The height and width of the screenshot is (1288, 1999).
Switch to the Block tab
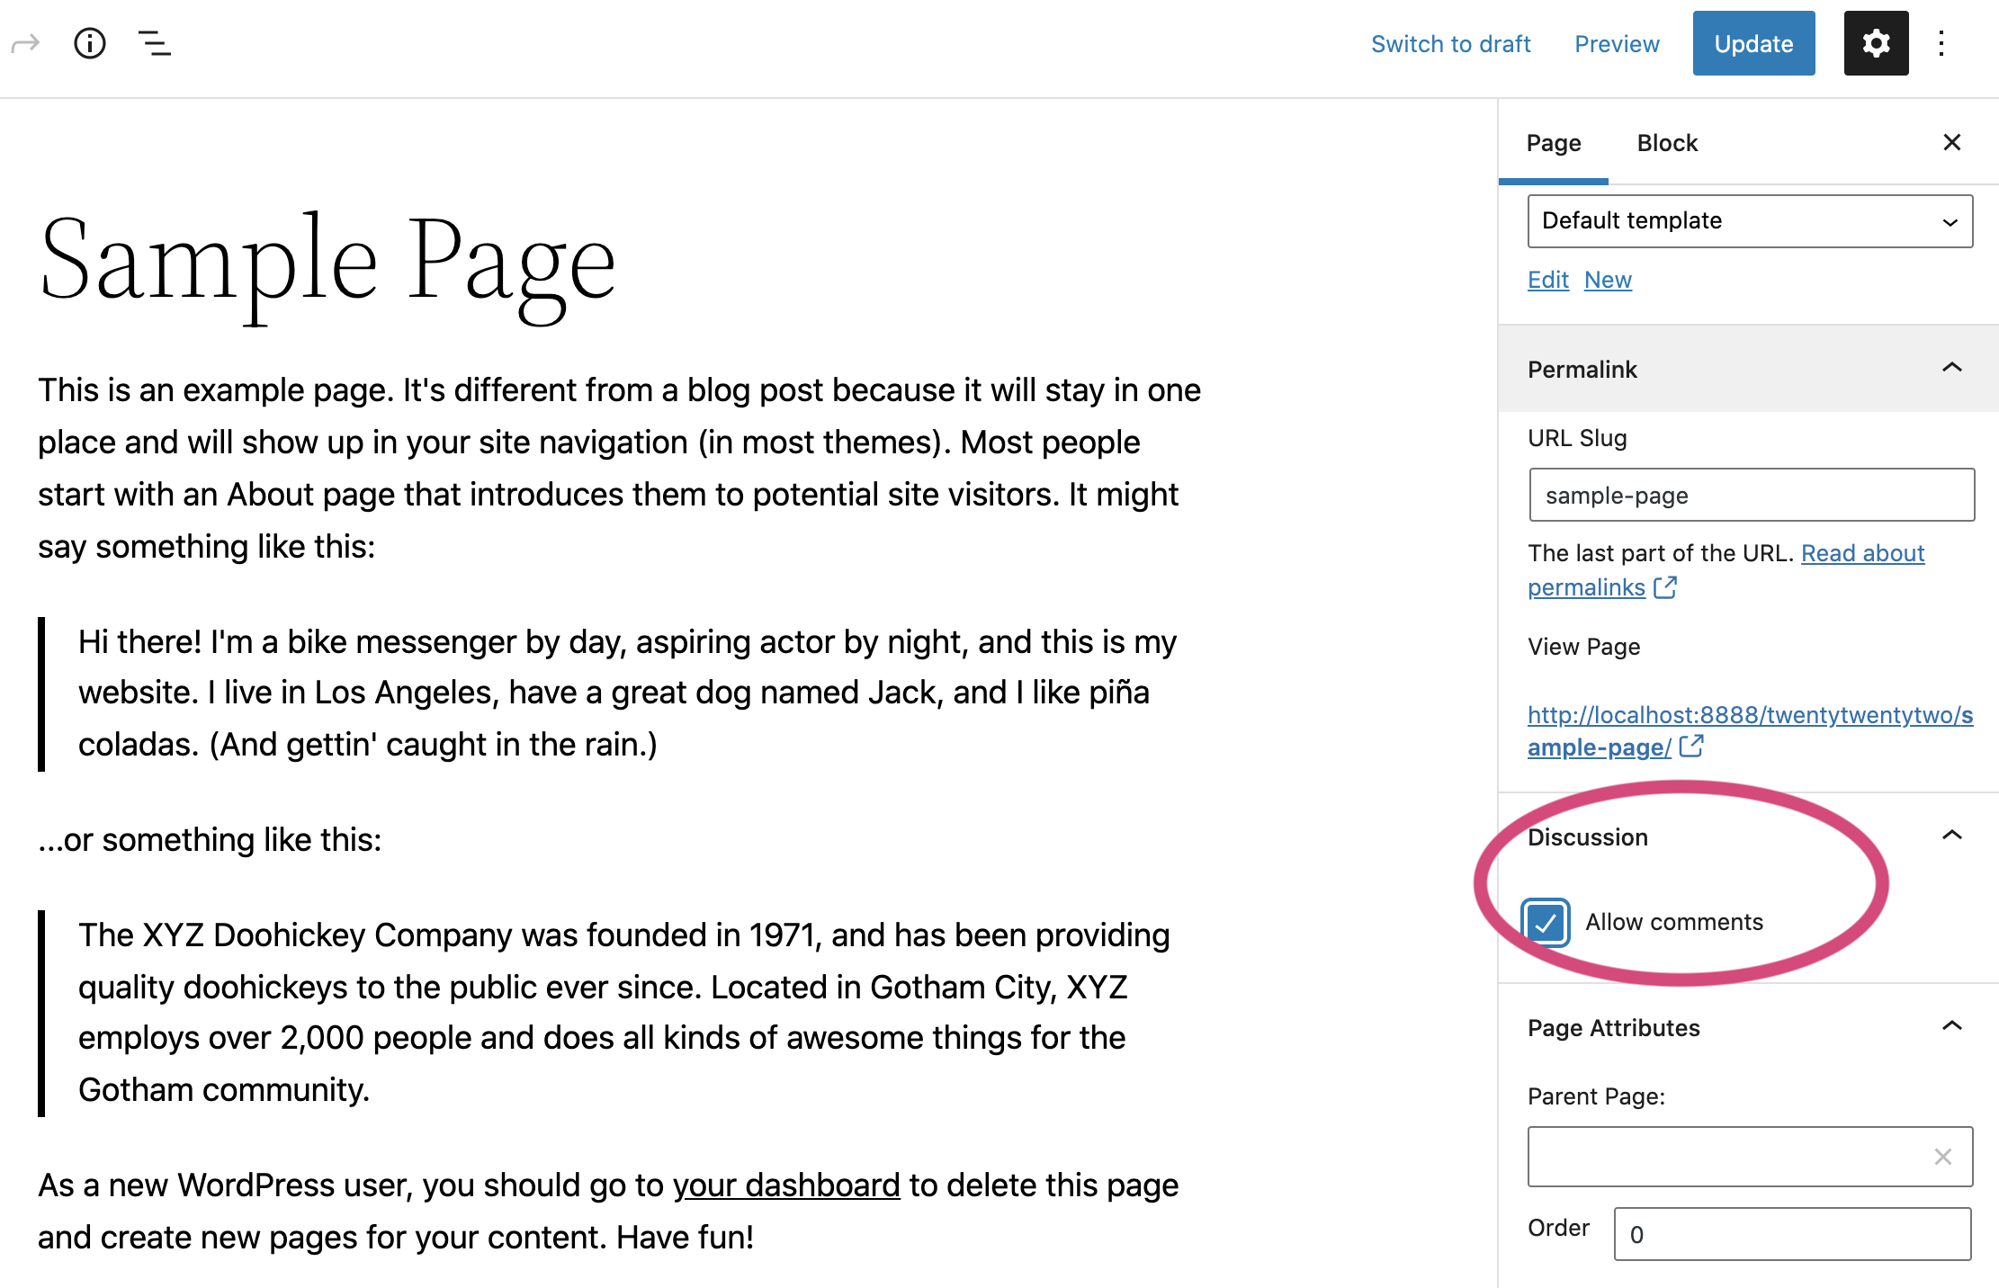(x=1667, y=142)
